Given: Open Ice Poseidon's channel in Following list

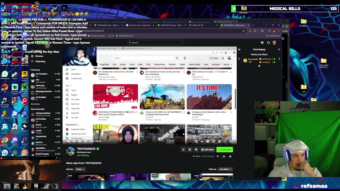Looking at the screenshot, I should 45,75.
